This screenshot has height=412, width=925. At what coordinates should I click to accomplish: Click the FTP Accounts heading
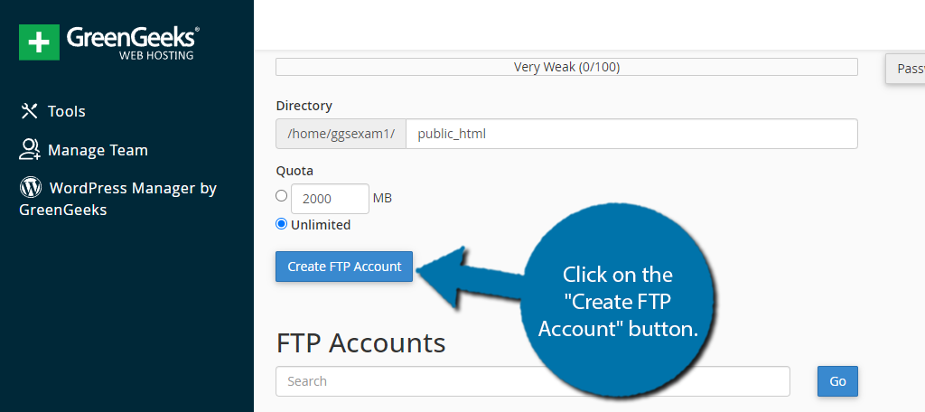click(x=360, y=343)
